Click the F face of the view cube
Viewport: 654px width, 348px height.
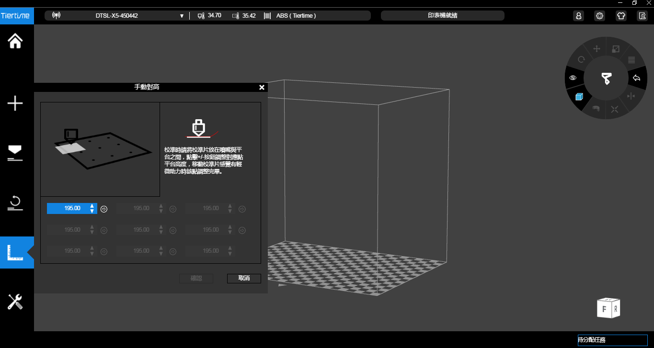tap(604, 309)
